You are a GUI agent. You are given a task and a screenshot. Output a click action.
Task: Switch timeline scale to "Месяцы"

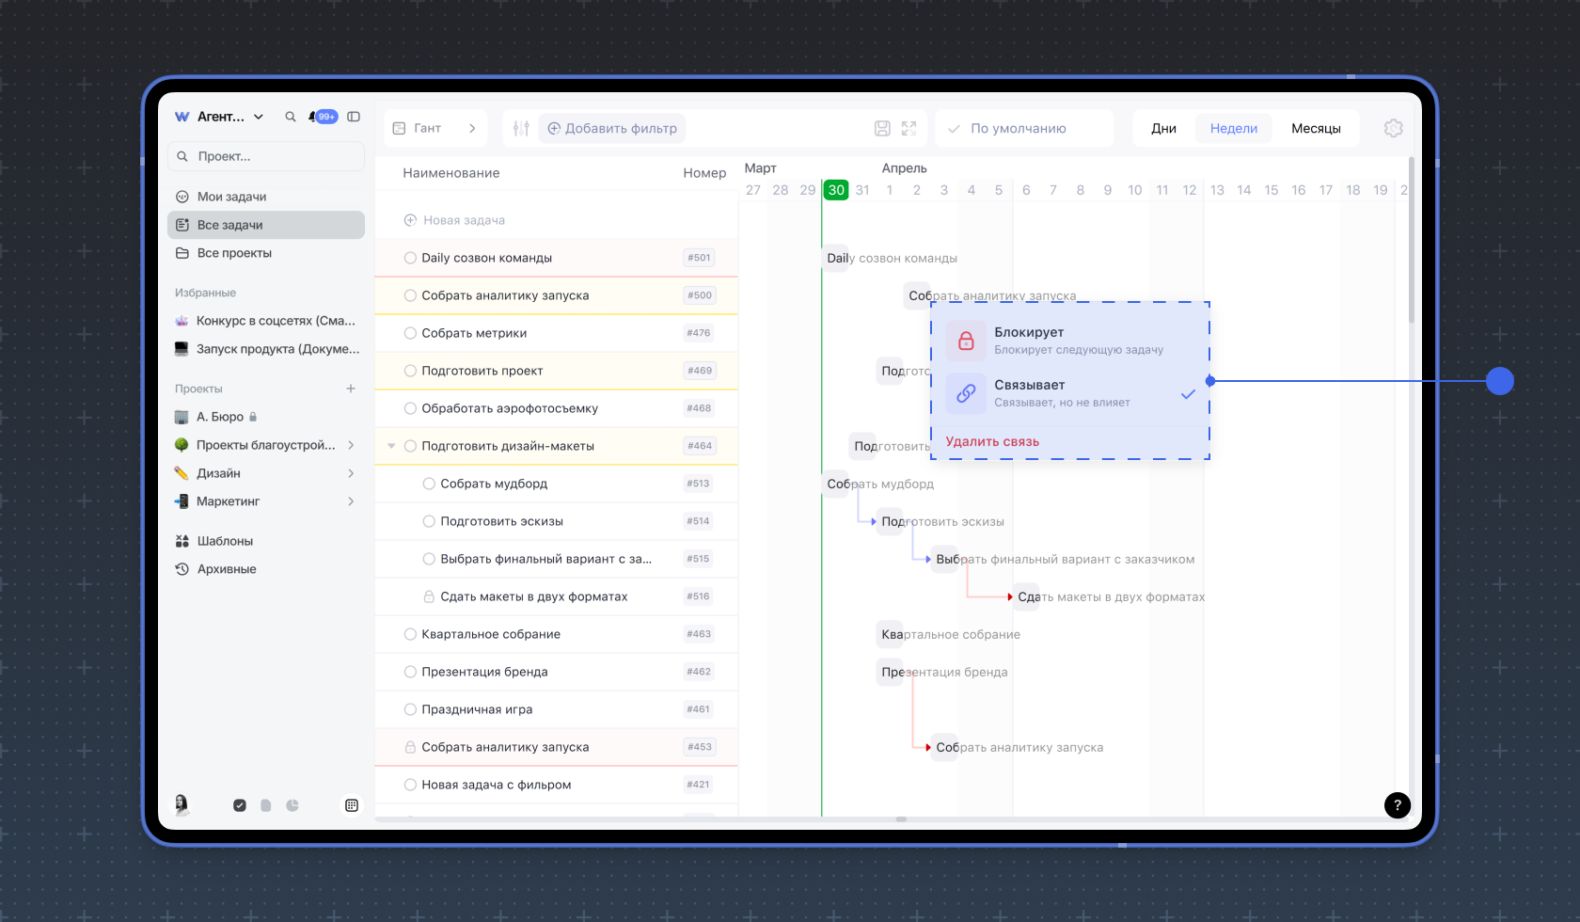click(1315, 128)
